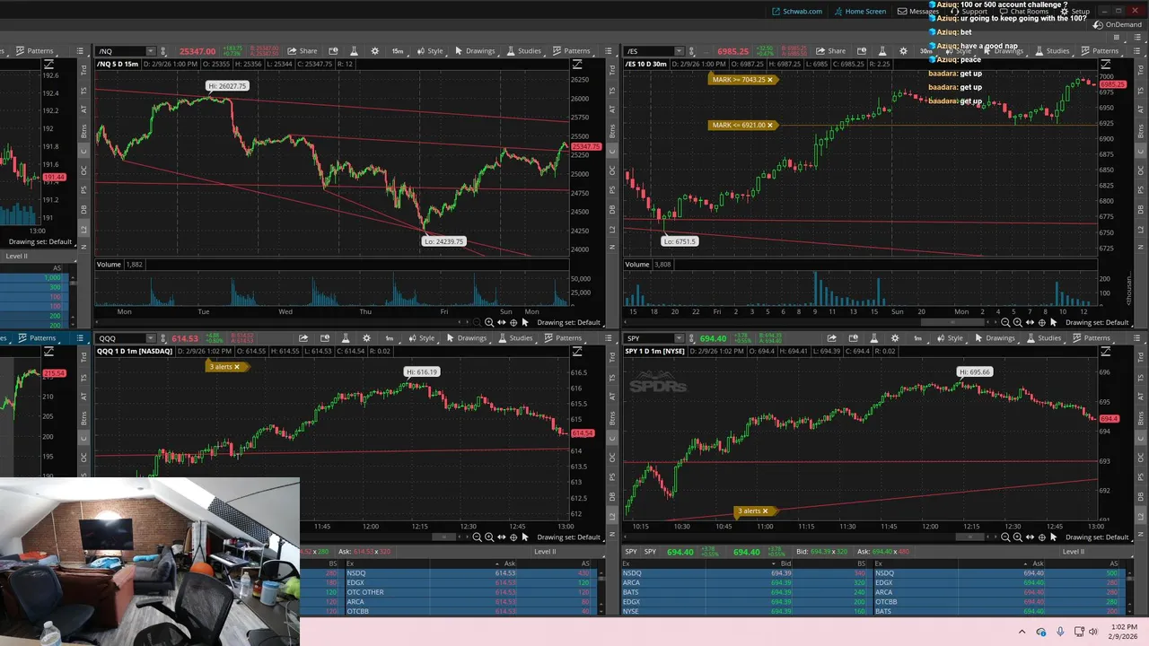
Task: Zoom out on the /ES chart
Action: [1005, 322]
